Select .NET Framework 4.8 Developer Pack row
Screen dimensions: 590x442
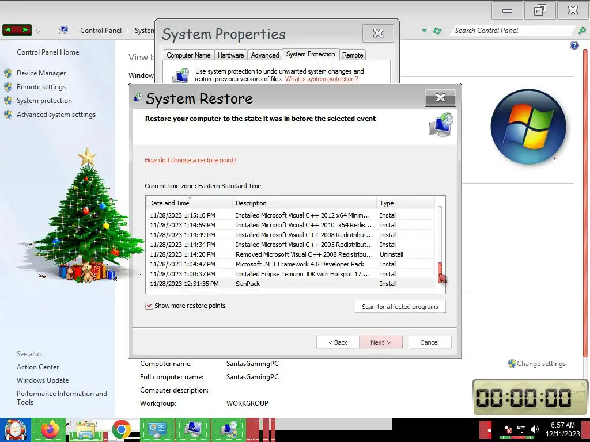tap(290, 264)
